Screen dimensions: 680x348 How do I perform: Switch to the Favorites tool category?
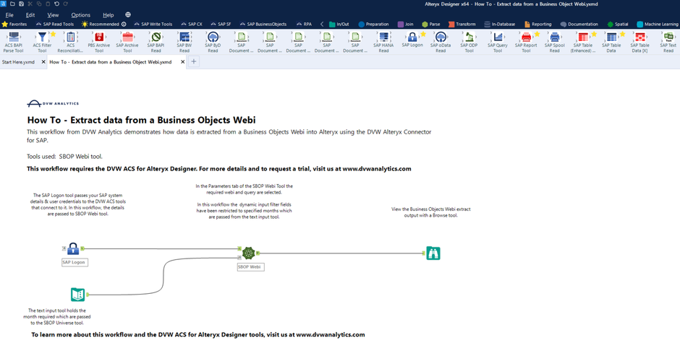(14, 25)
